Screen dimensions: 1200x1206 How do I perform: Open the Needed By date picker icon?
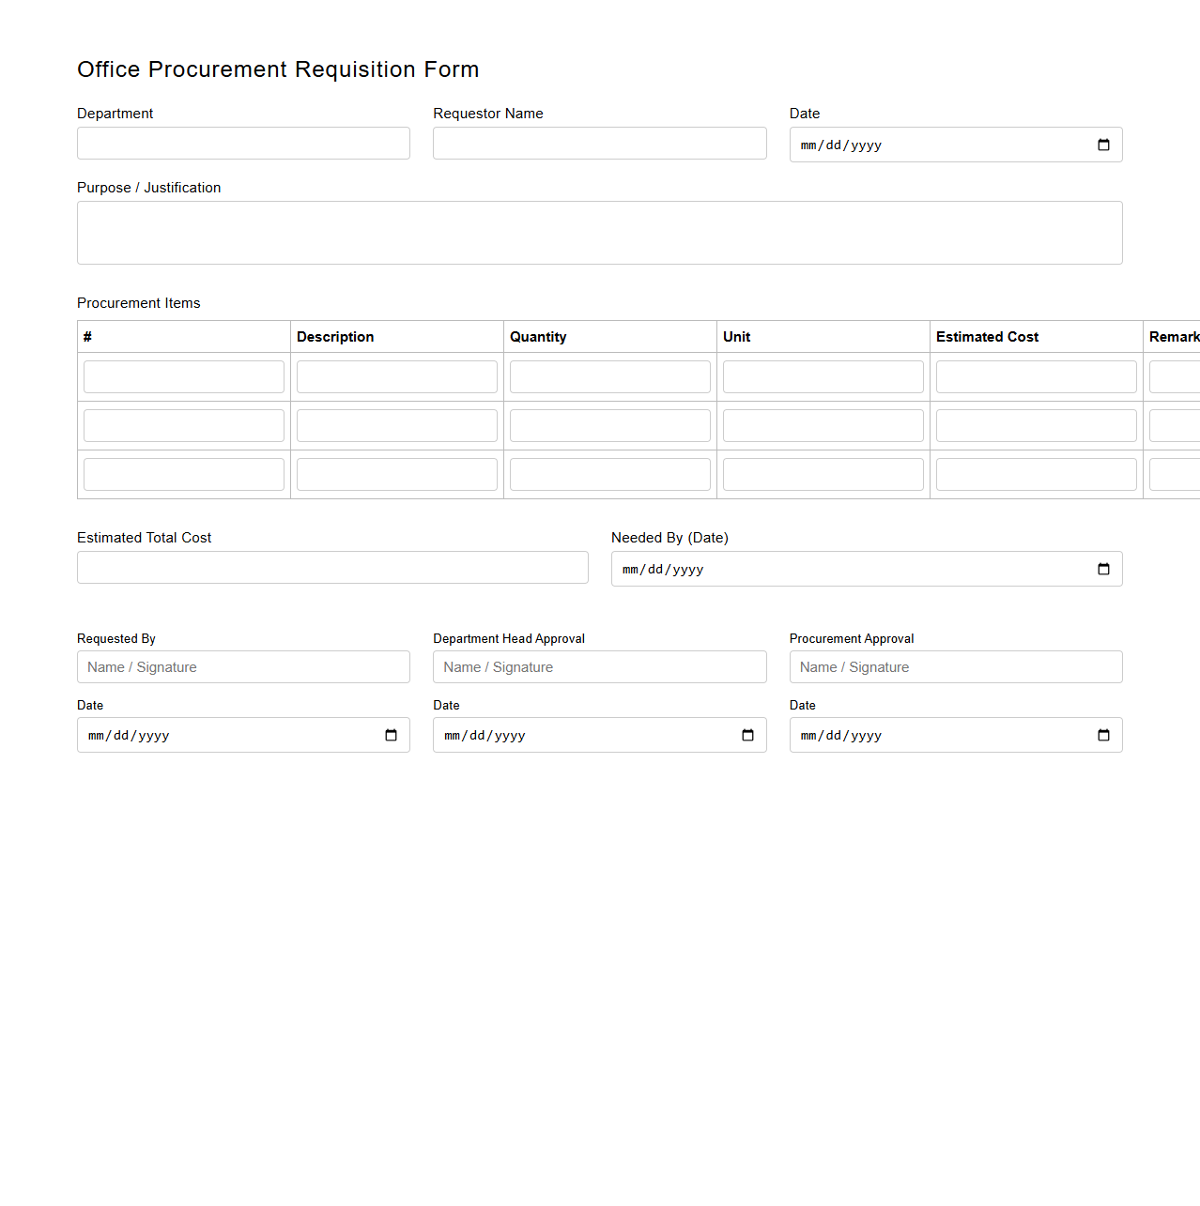[x=1103, y=569]
